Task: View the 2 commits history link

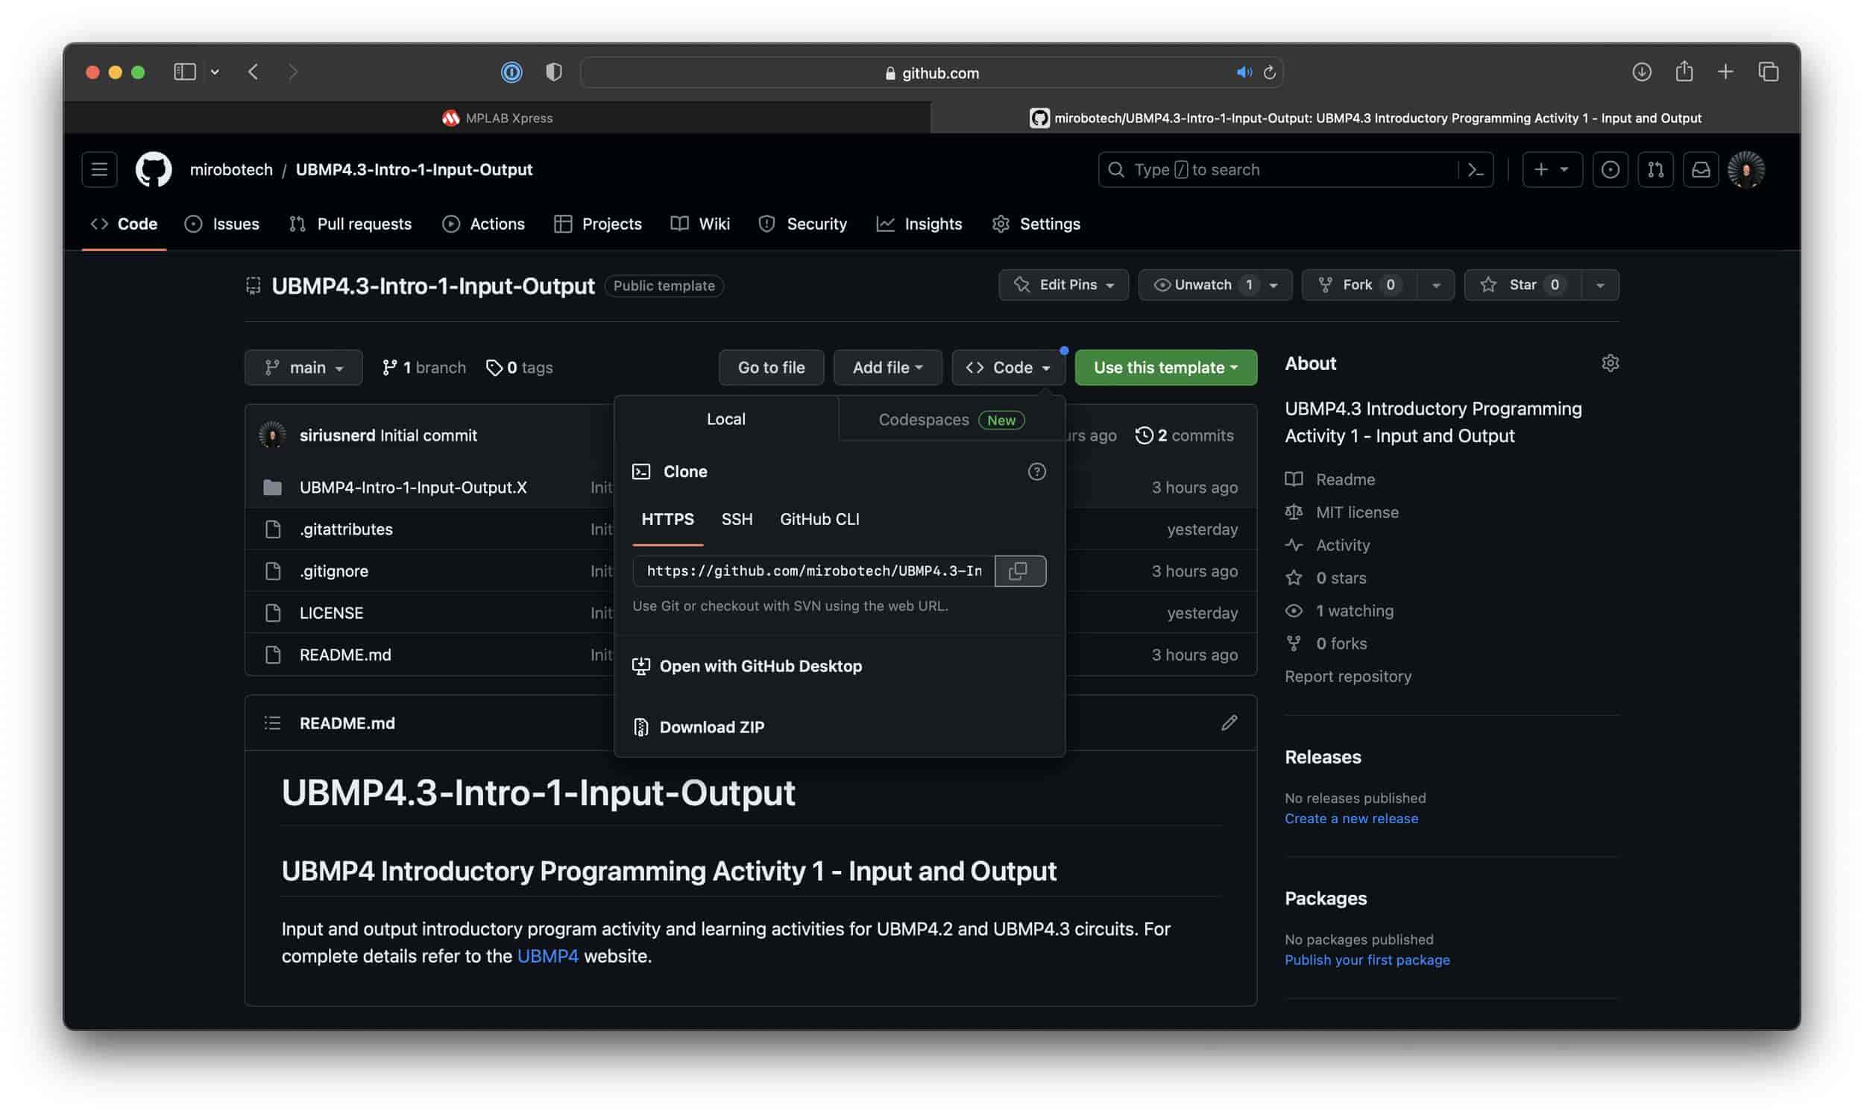Action: coord(1184,435)
